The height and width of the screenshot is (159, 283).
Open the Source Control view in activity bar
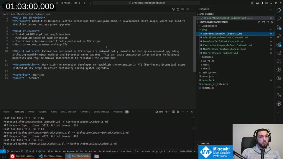tap(279, 27)
